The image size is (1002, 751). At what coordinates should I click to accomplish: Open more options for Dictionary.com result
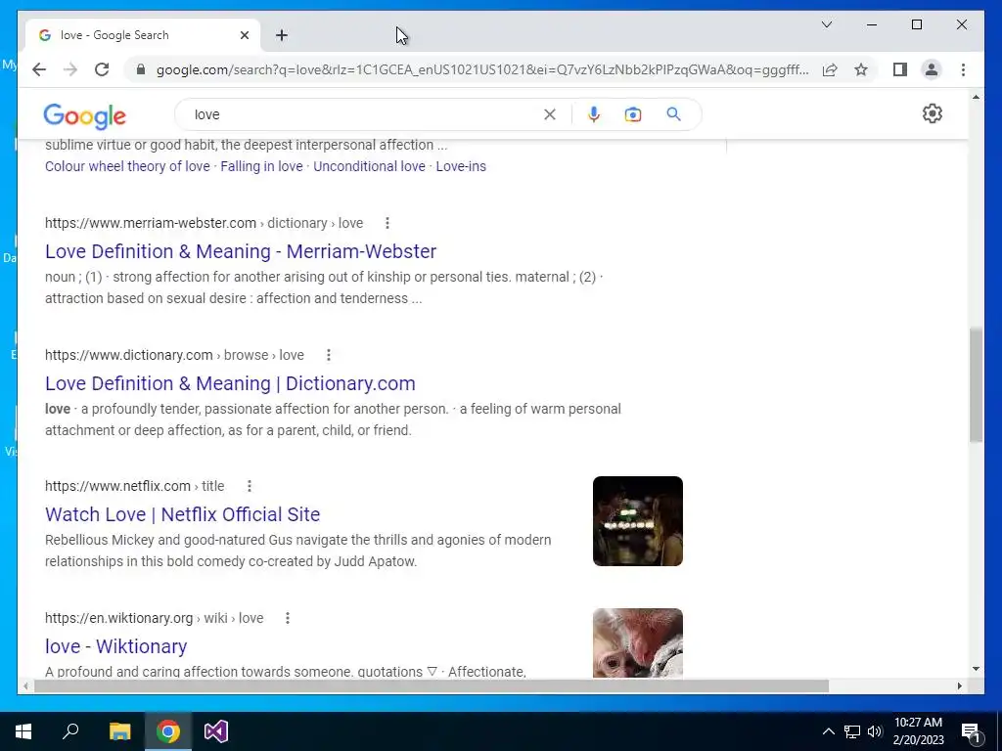(329, 355)
